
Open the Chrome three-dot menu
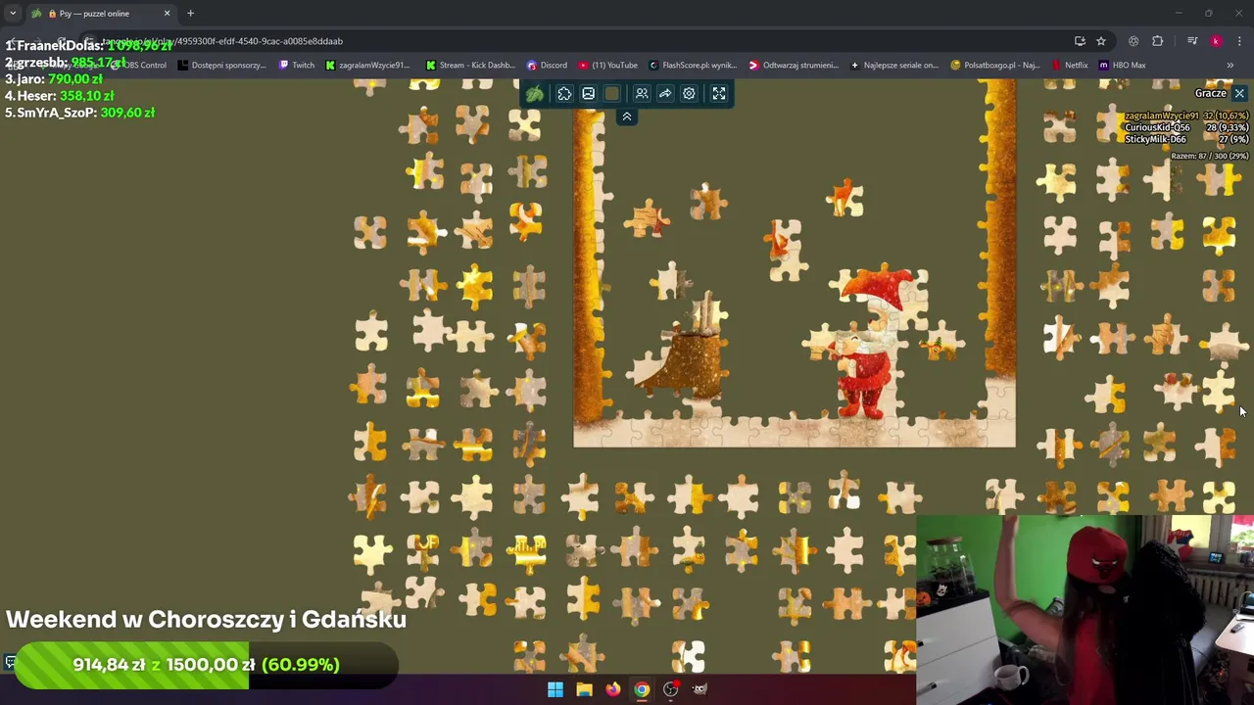point(1239,41)
